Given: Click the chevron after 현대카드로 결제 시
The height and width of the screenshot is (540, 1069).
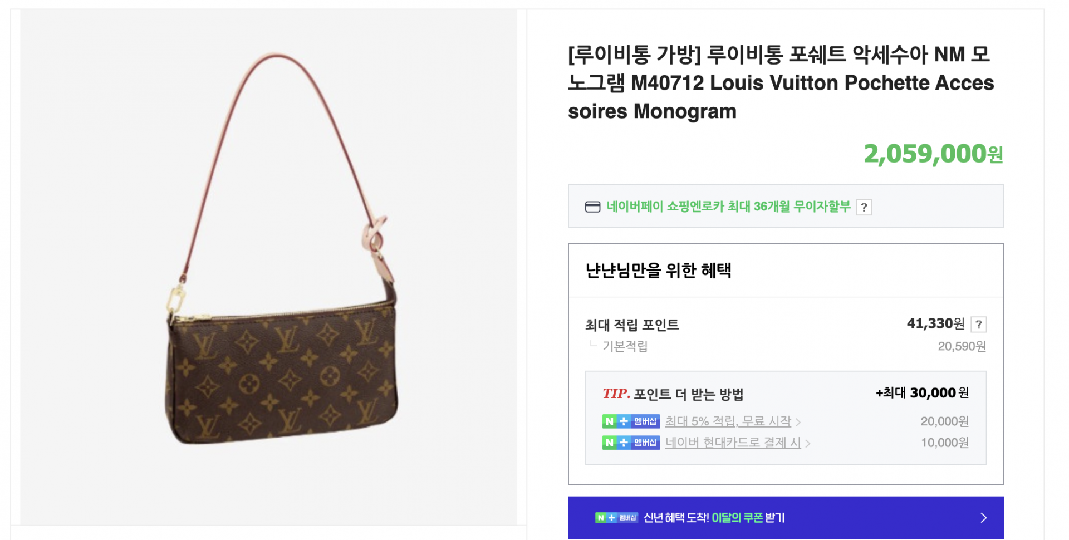Looking at the screenshot, I should coord(808,443).
